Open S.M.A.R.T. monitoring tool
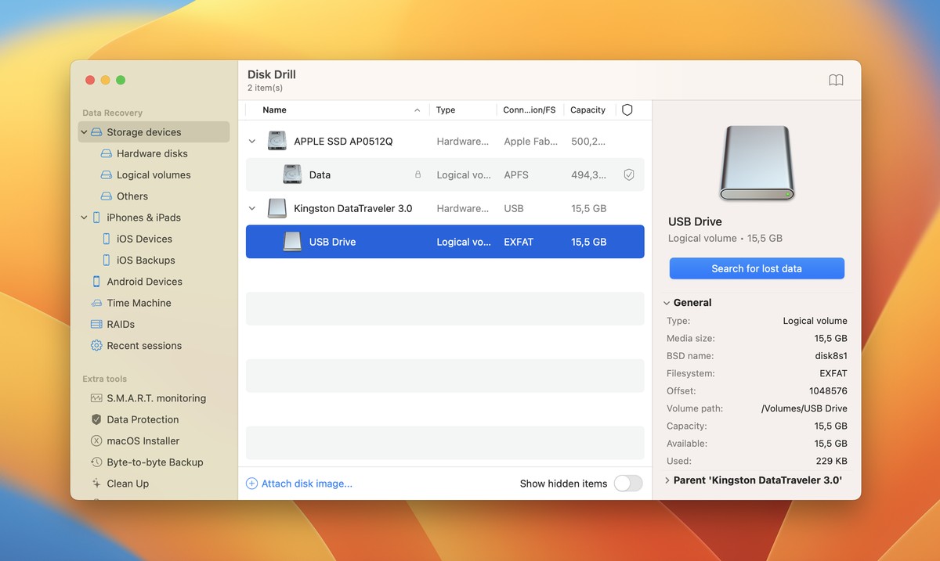 point(156,398)
